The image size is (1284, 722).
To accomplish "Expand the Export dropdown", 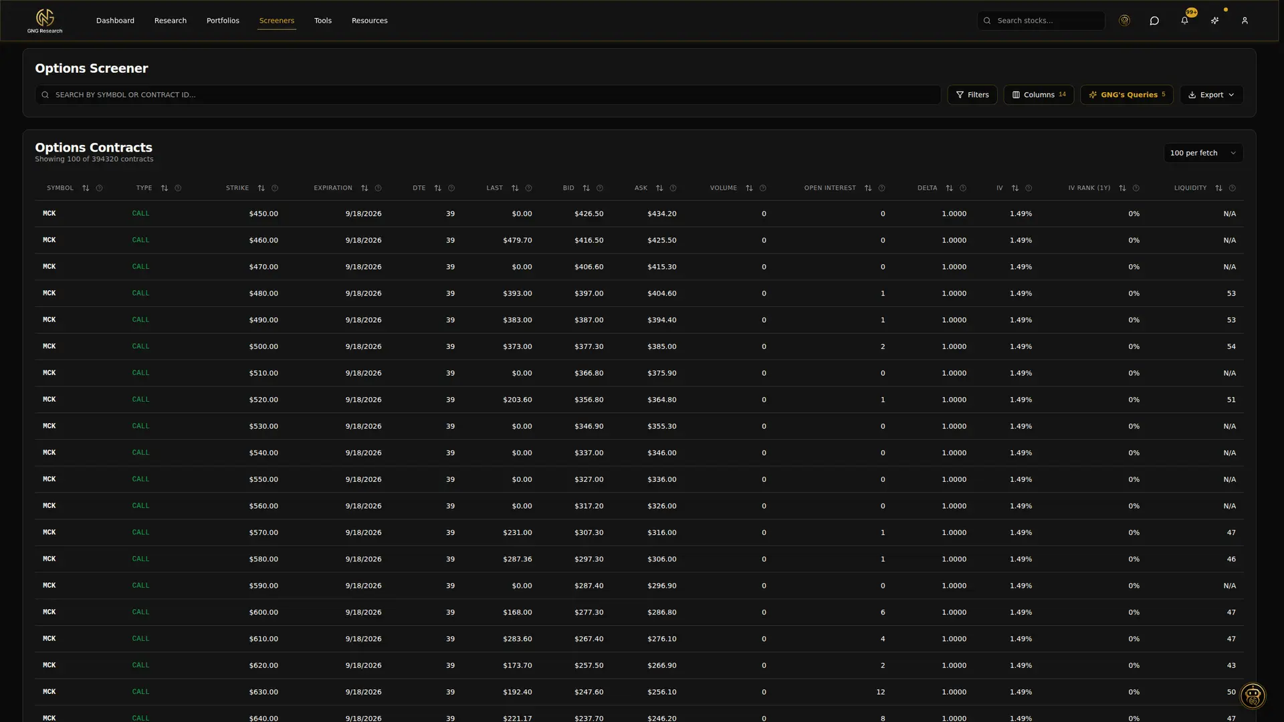I will [x=1211, y=95].
